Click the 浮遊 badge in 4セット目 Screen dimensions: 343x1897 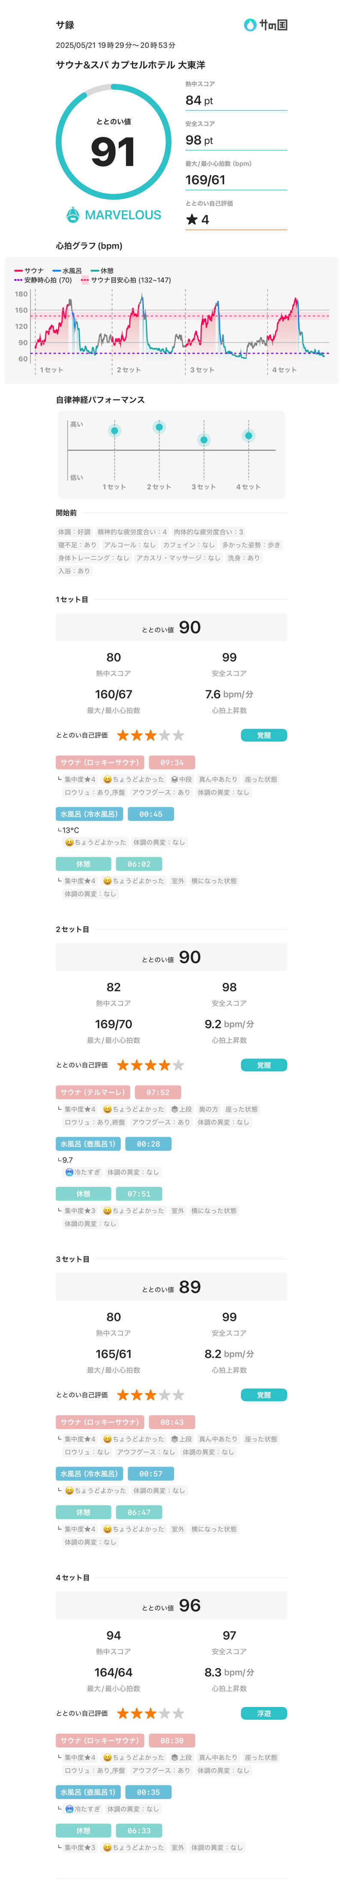coord(264,1714)
